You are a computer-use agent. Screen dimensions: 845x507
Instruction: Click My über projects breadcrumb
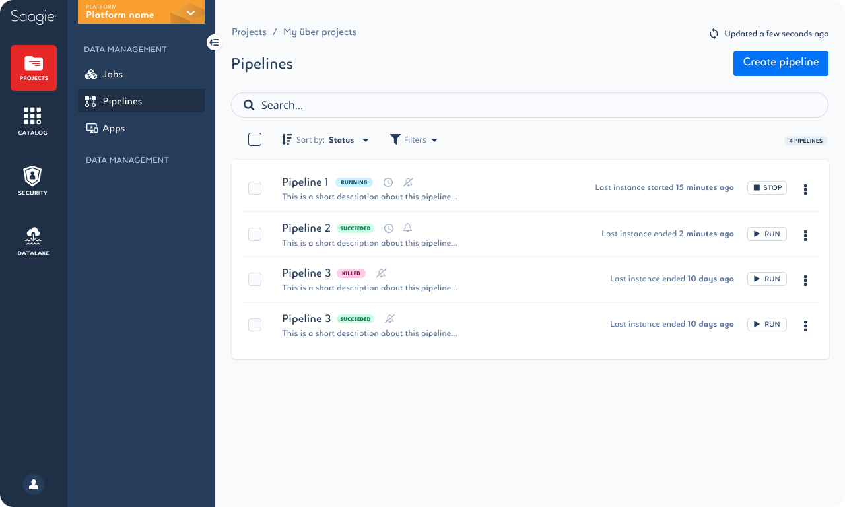point(320,32)
